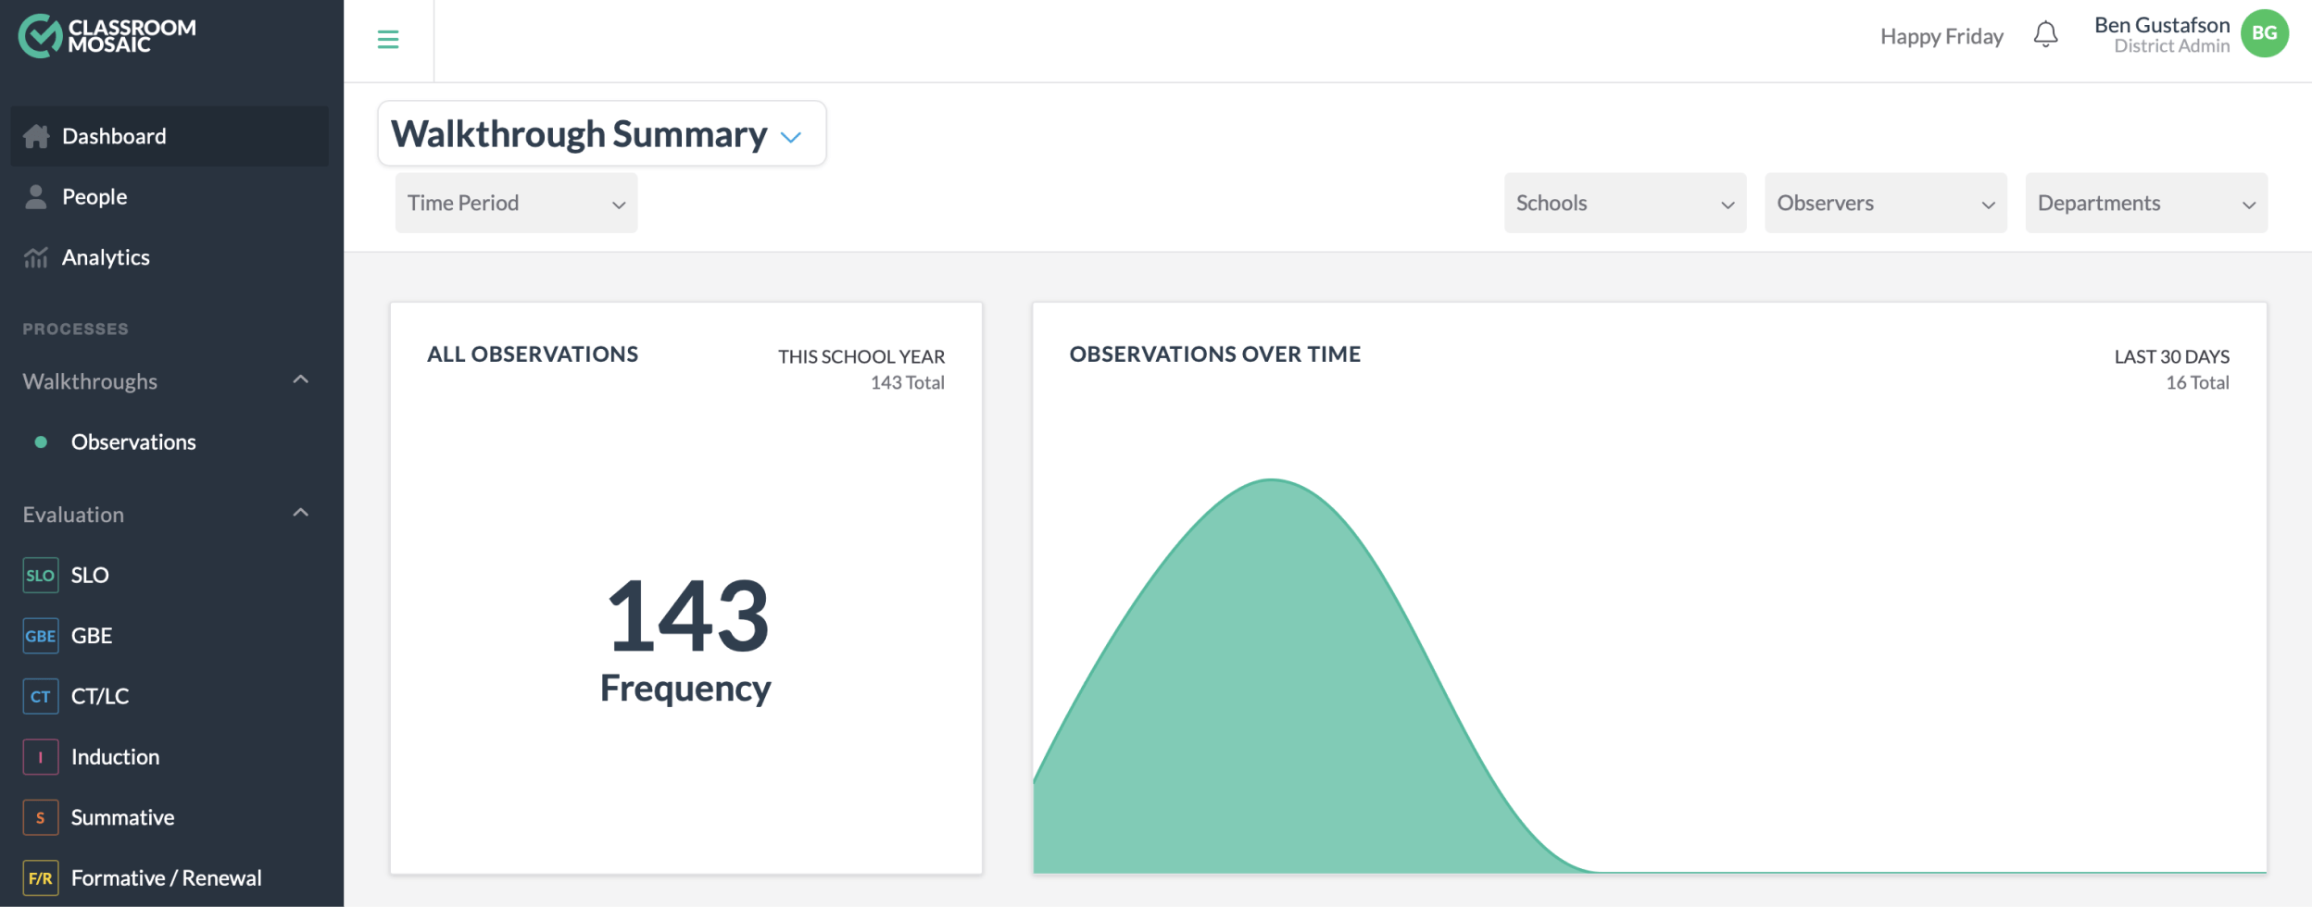Screen dimensions: 2312x907
Task: Select the Summative evaluation icon
Action: coord(40,817)
